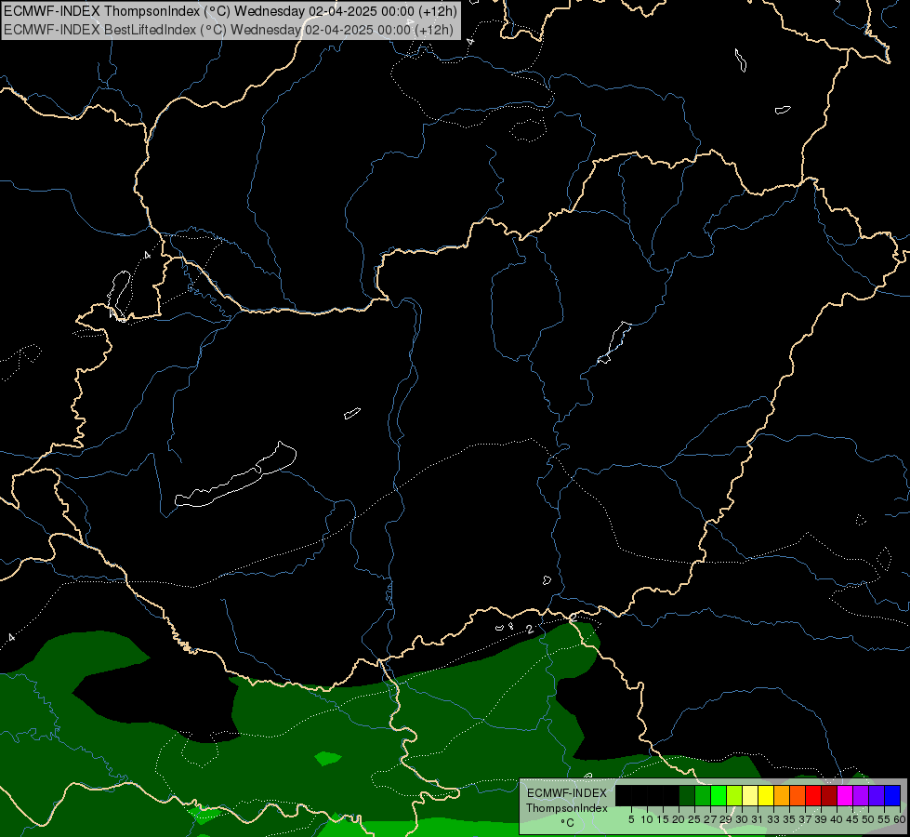The width and height of the screenshot is (910, 837).
Task: Click the ThompsonIndex title line at top
Action: click(x=231, y=11)
